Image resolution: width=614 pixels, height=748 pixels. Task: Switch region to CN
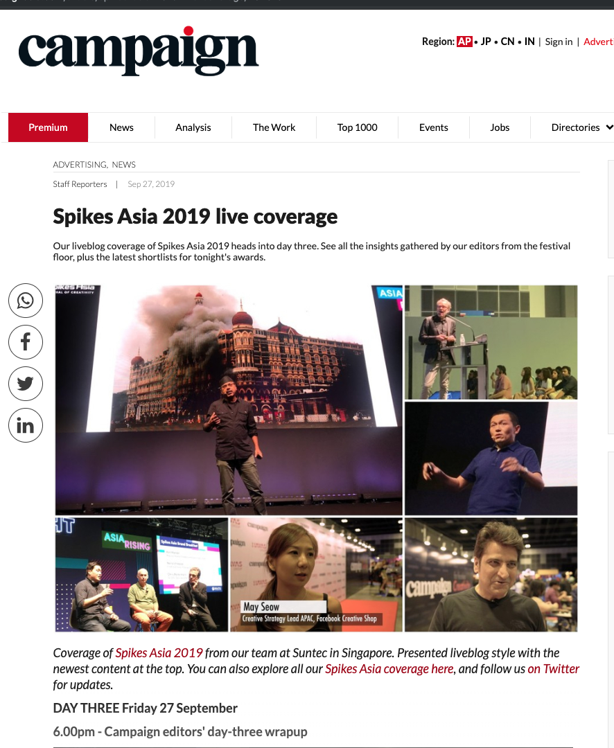pyautogui.click(x=507, y=42)
